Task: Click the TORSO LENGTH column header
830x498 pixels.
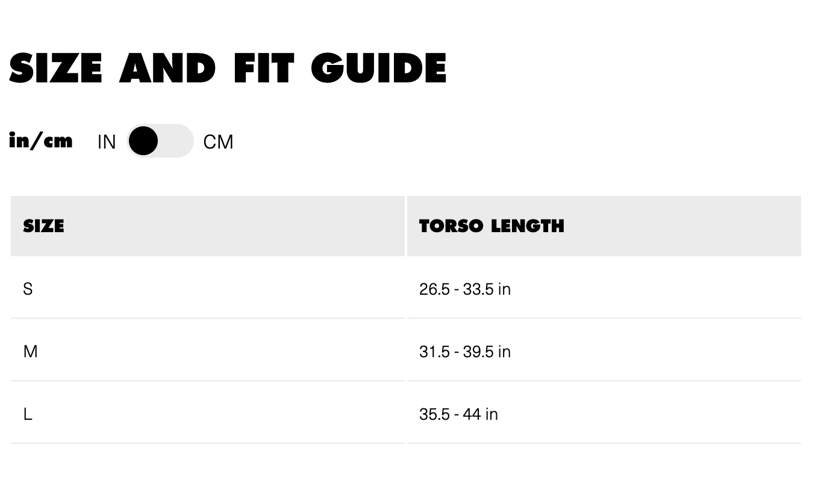Action: click(x=604, y=226)
